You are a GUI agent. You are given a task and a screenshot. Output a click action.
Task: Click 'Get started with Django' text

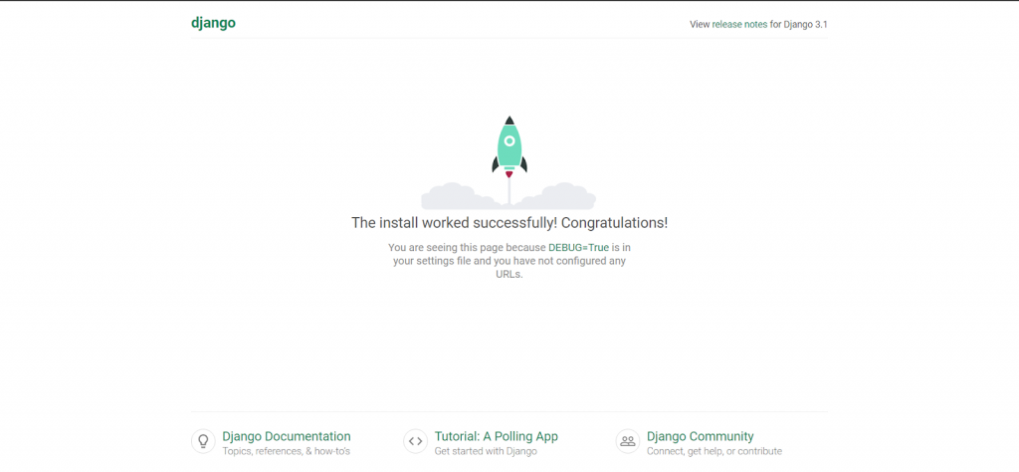486,451
